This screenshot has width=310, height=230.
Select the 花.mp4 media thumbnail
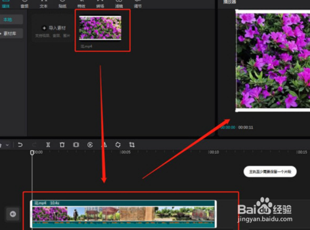click(x=100, y=28)
